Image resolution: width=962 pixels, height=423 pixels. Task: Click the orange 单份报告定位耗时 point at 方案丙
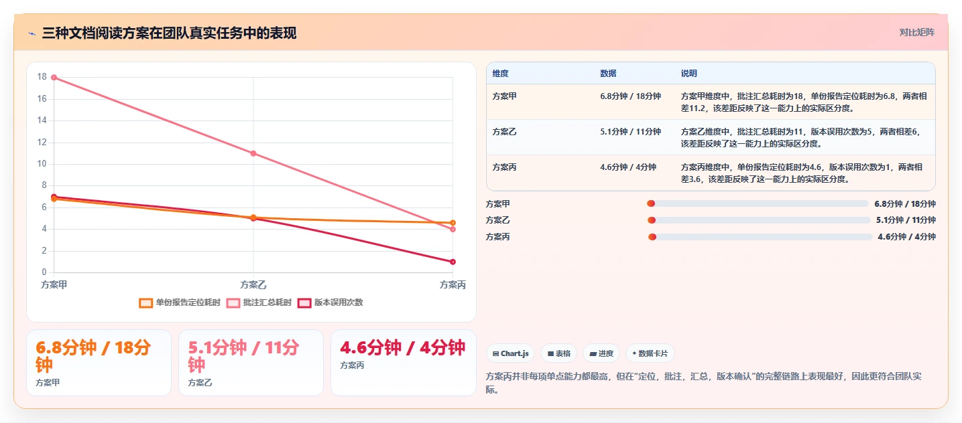453,223
